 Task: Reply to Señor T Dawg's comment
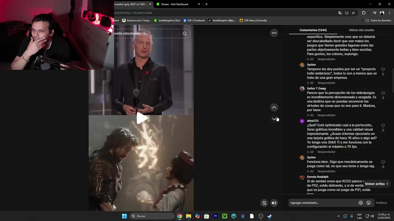tap(326, 115)
